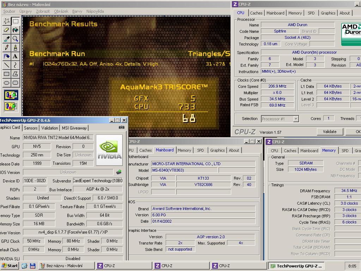
Task: Switch to Graphics tab in top CPU-Z window
Action: (x=328, y=13)
